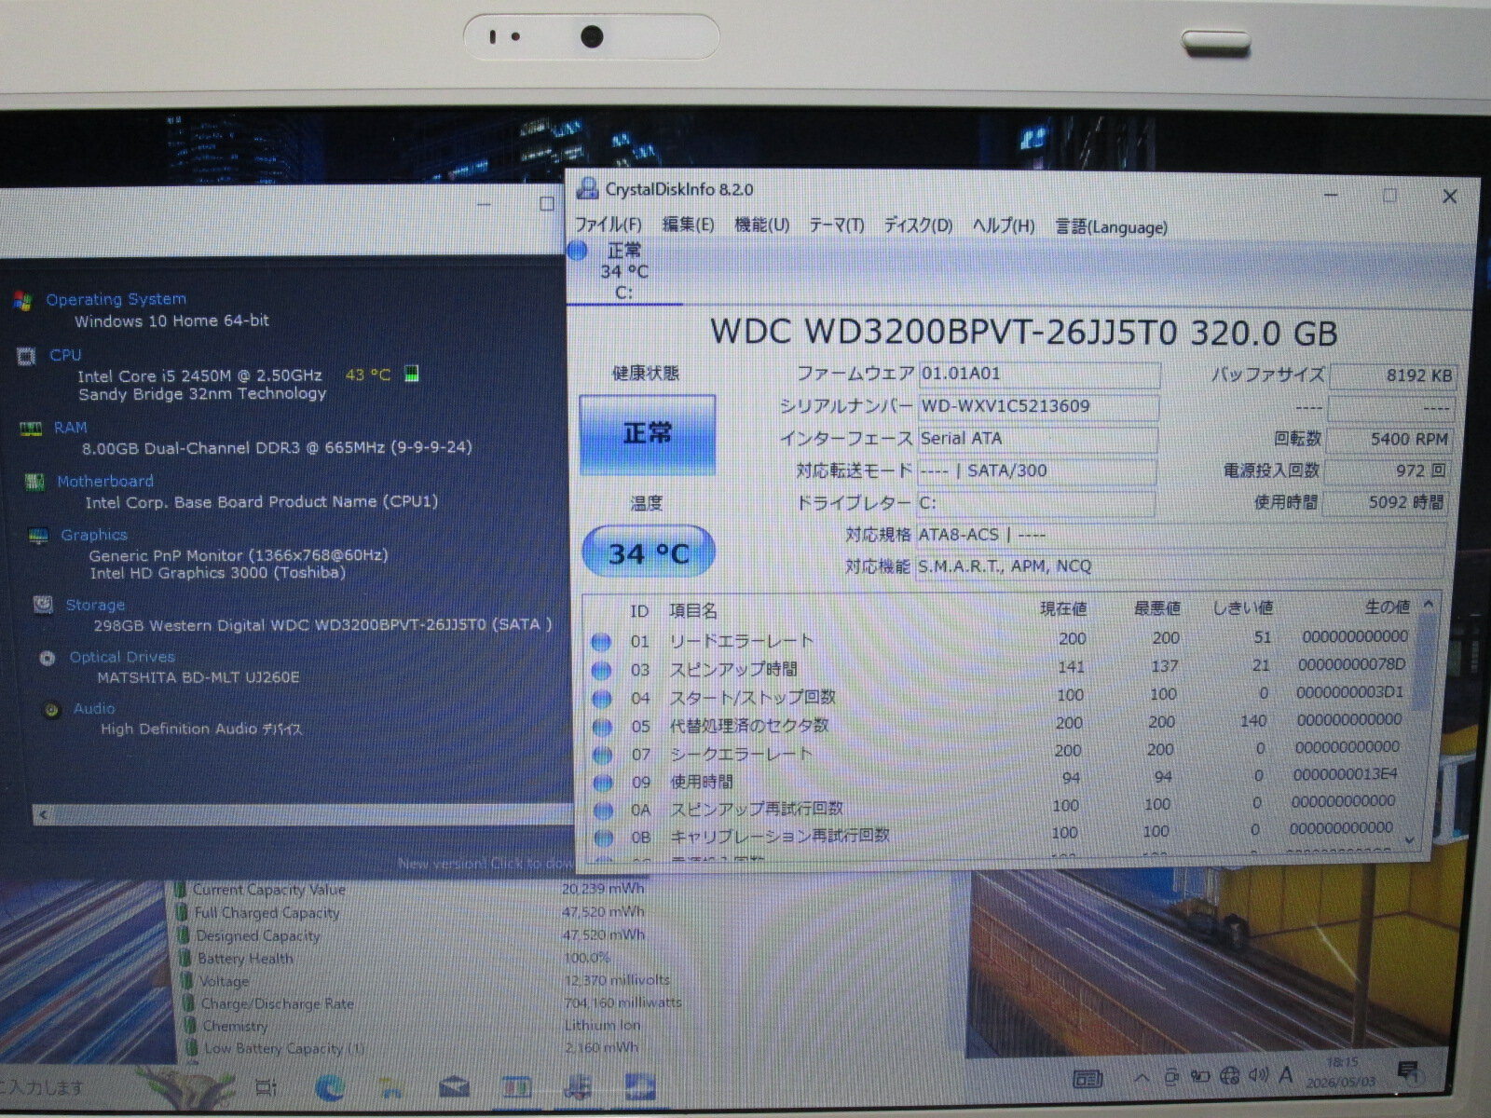This screenshot has width=1491, height=1118.
Task: Click the 項目名 column header
Action: 693,611
